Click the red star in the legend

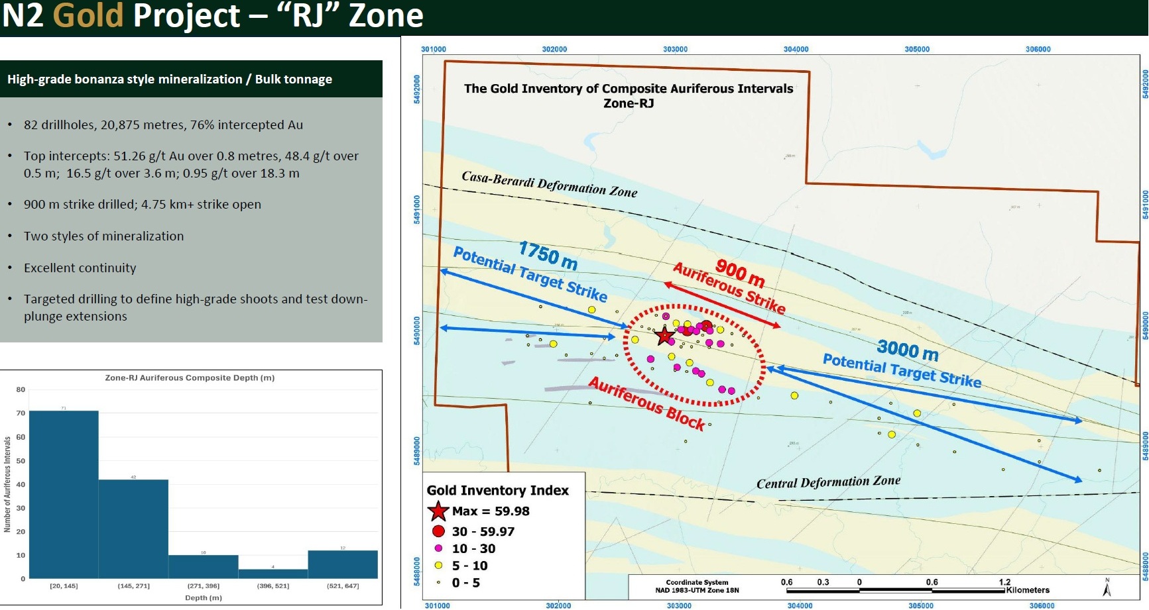click(x=438, y=511)
